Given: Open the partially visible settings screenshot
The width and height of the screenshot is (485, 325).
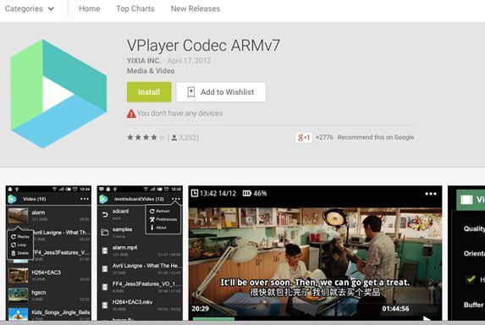Looking at the screenshot, I should [x=466, y=253].
